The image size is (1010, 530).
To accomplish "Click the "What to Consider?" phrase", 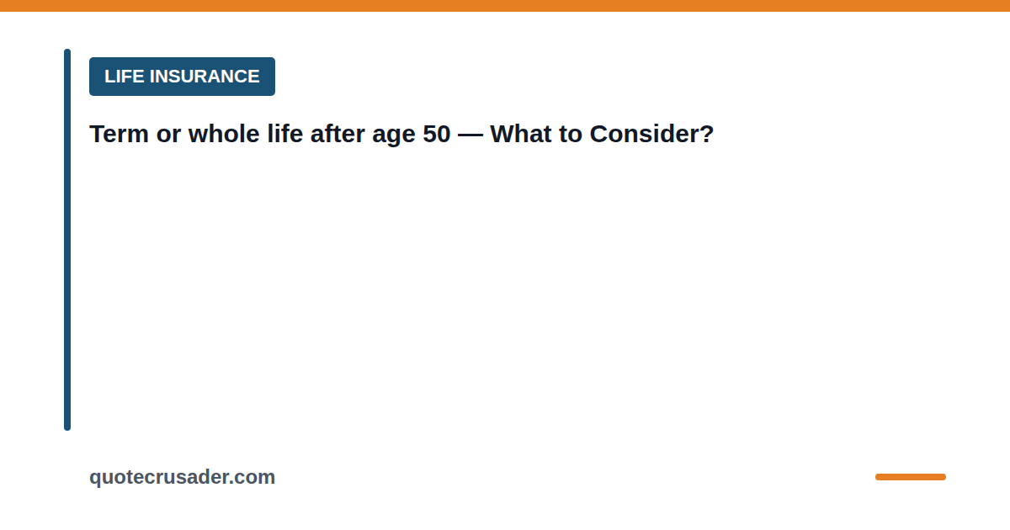I will point(602,134).
